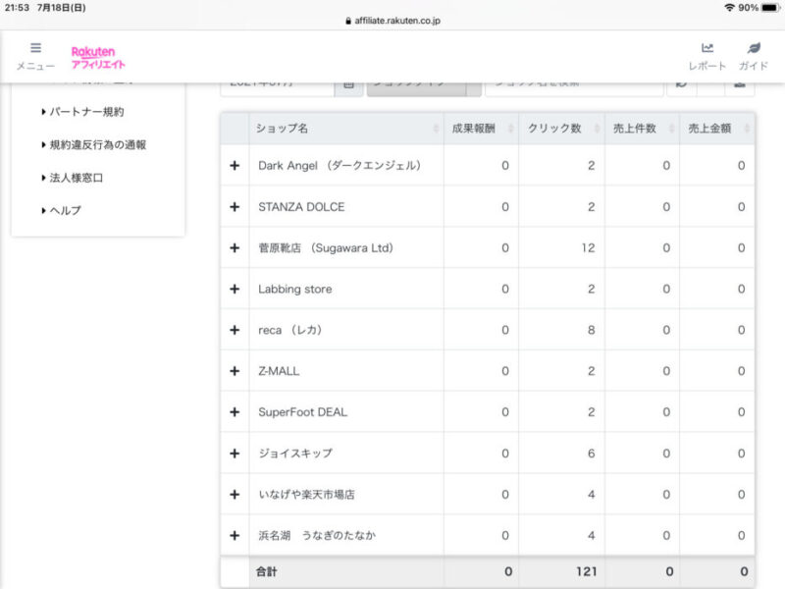Viewport: 785px width, 589px height.
Task: Click the Rakuten アフィリエイト logo
Action: pyautogui.click(x=97, y=58)
